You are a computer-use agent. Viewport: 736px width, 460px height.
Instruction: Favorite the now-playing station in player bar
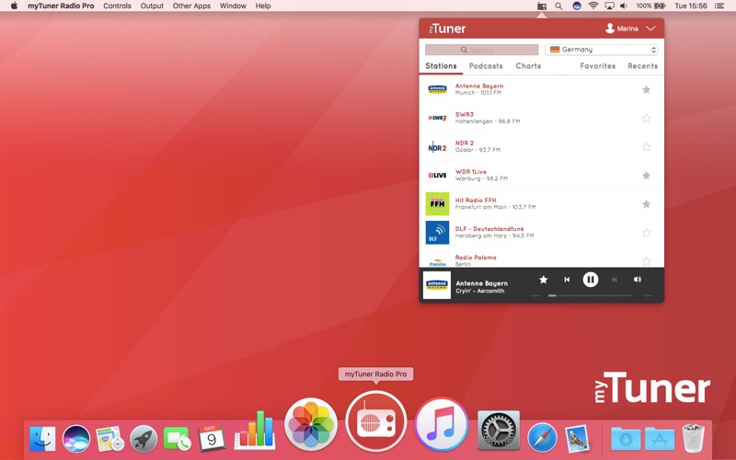coord(544,280)
